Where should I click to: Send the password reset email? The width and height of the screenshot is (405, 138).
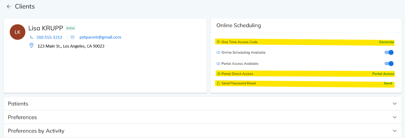tap(388, 83)
